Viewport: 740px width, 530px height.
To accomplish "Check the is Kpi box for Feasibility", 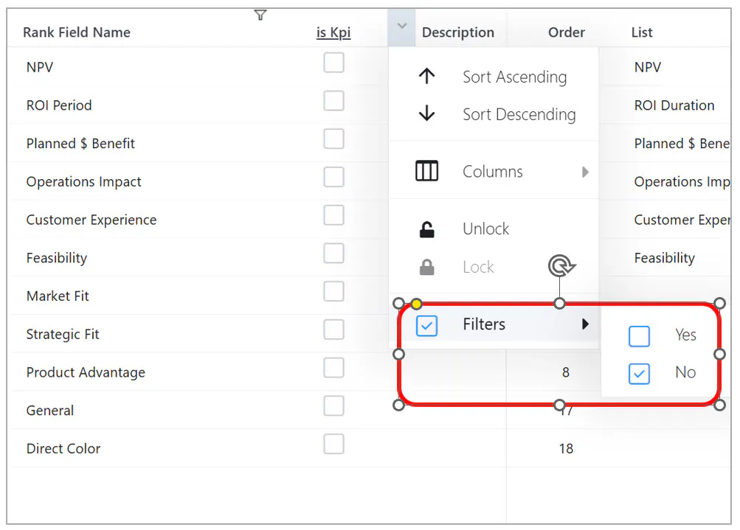I will click(333, 254).
